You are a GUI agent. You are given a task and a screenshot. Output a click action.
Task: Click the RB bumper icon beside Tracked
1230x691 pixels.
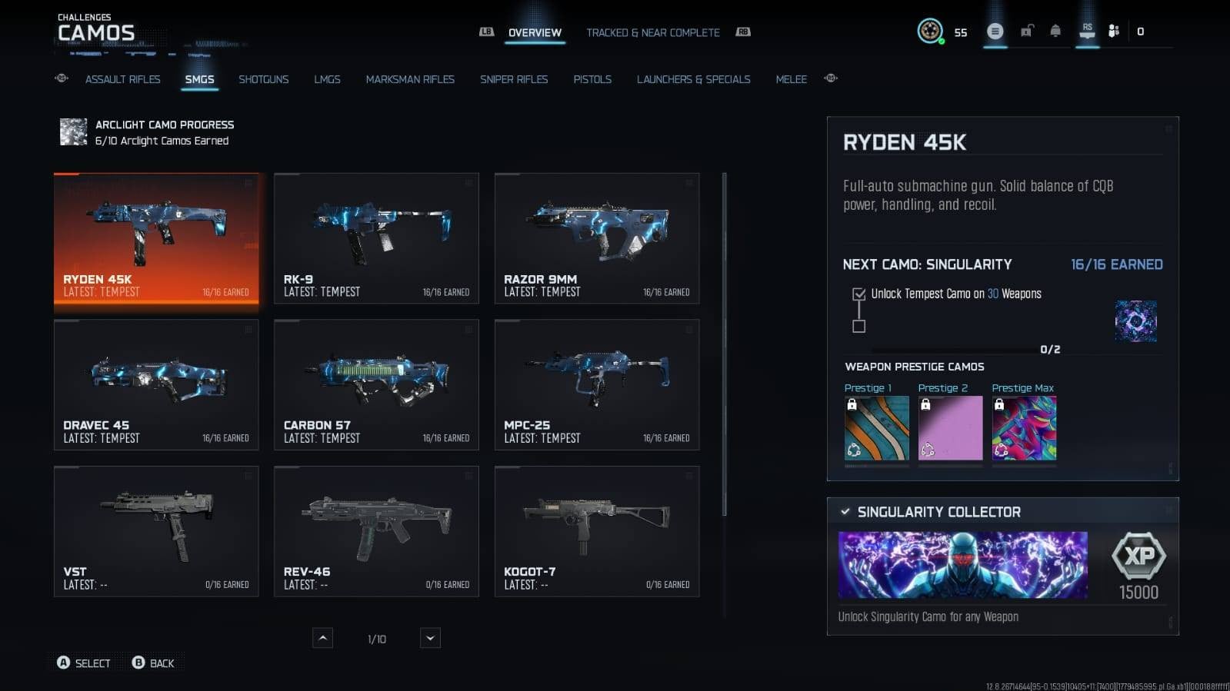(742, 32)
